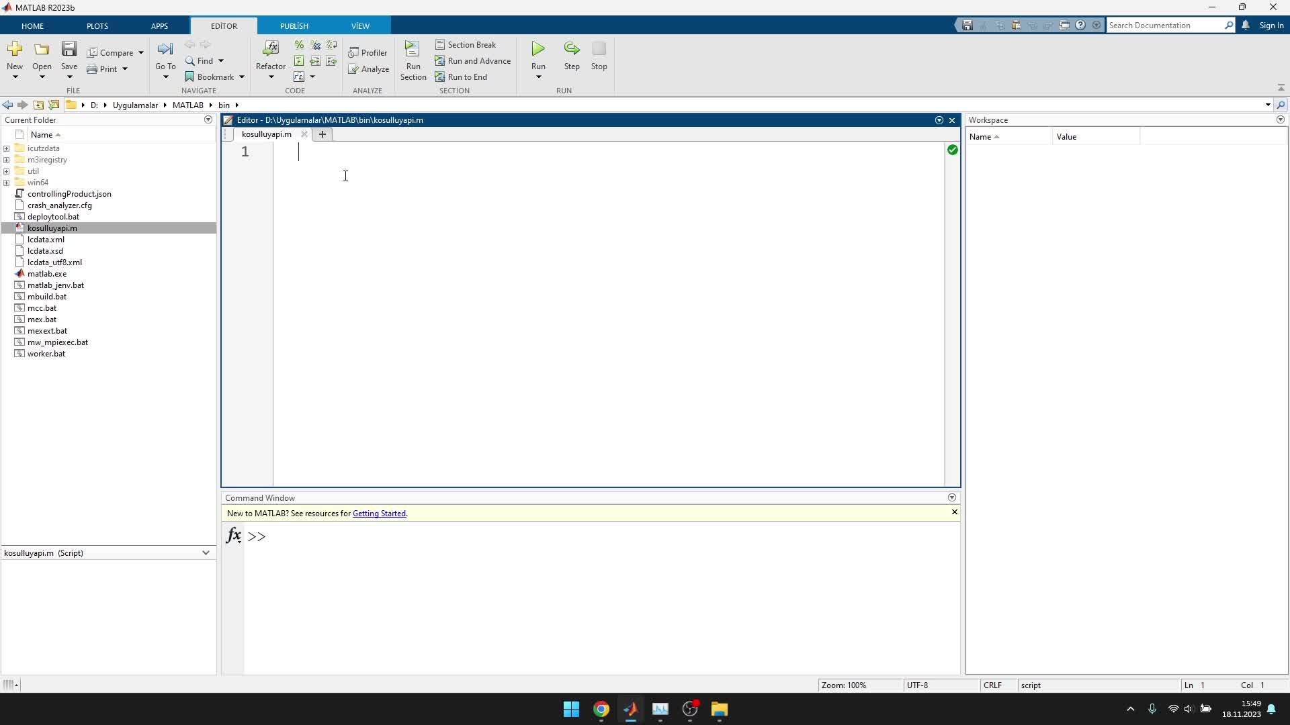Open the Print dropdown arrow
Image resolution: width=1290 pixels, height=725 pixels.
[x=125, y=69]
